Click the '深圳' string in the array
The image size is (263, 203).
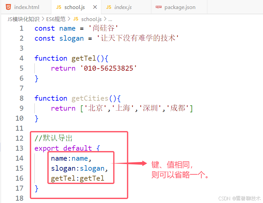pos(150,108)
